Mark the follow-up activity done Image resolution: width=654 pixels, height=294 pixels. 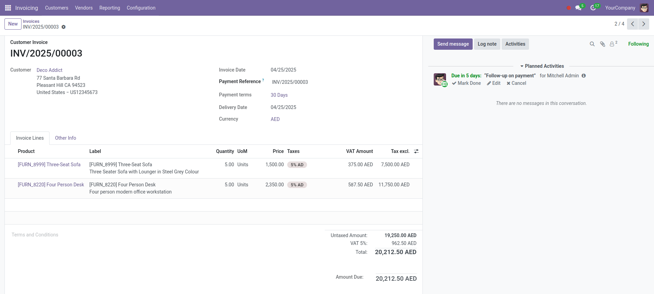(466, 83)
